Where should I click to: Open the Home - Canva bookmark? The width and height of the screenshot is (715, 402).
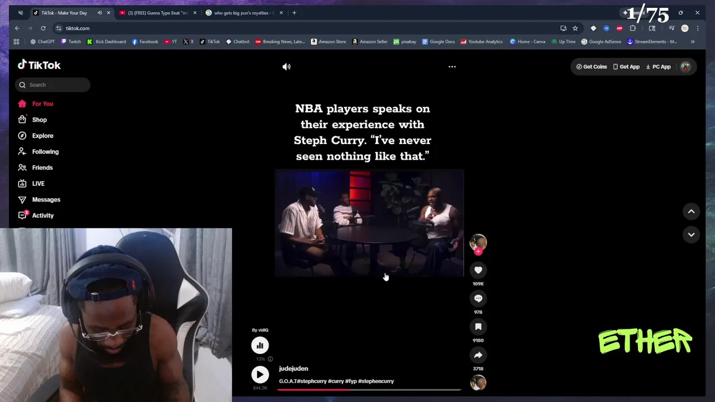[527, 41]
